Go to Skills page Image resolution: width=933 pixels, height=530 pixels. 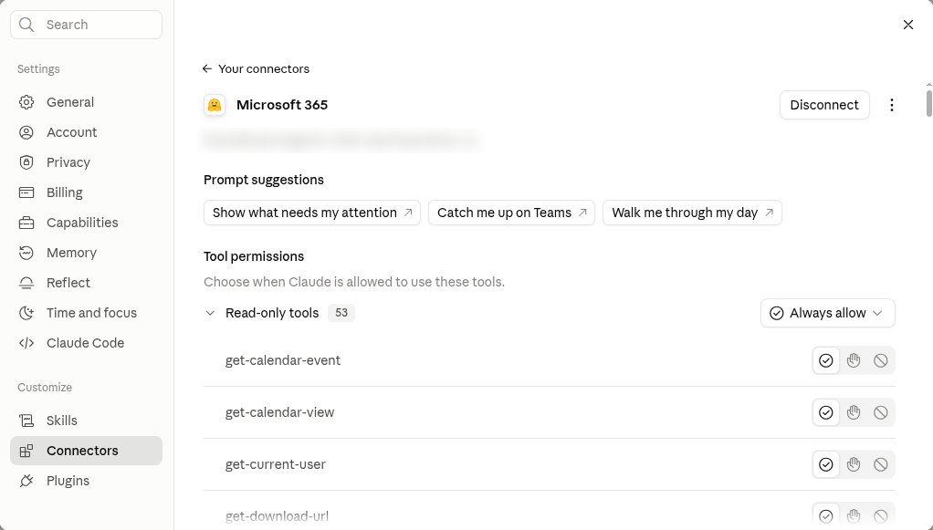[x=87, y=421]
